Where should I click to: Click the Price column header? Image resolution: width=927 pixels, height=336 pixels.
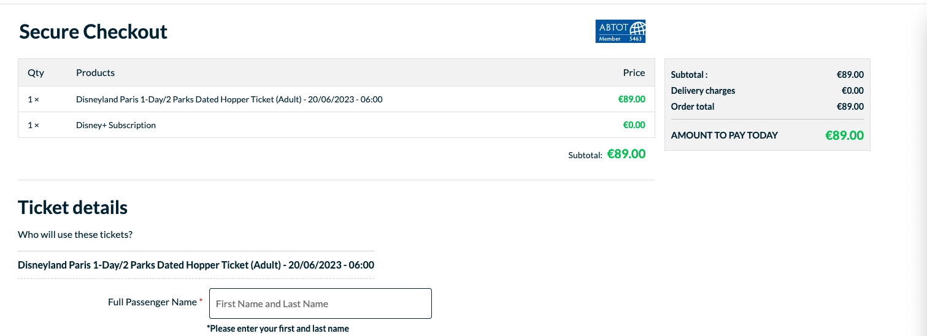point(634,72)
